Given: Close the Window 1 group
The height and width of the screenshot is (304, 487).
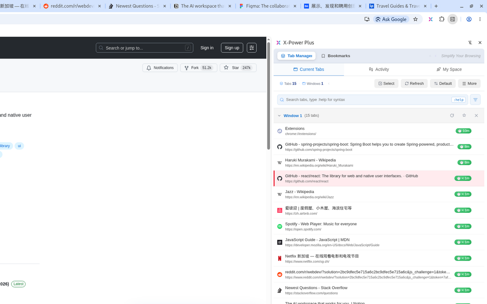Looking at the screenshot, I should point(476,116).
